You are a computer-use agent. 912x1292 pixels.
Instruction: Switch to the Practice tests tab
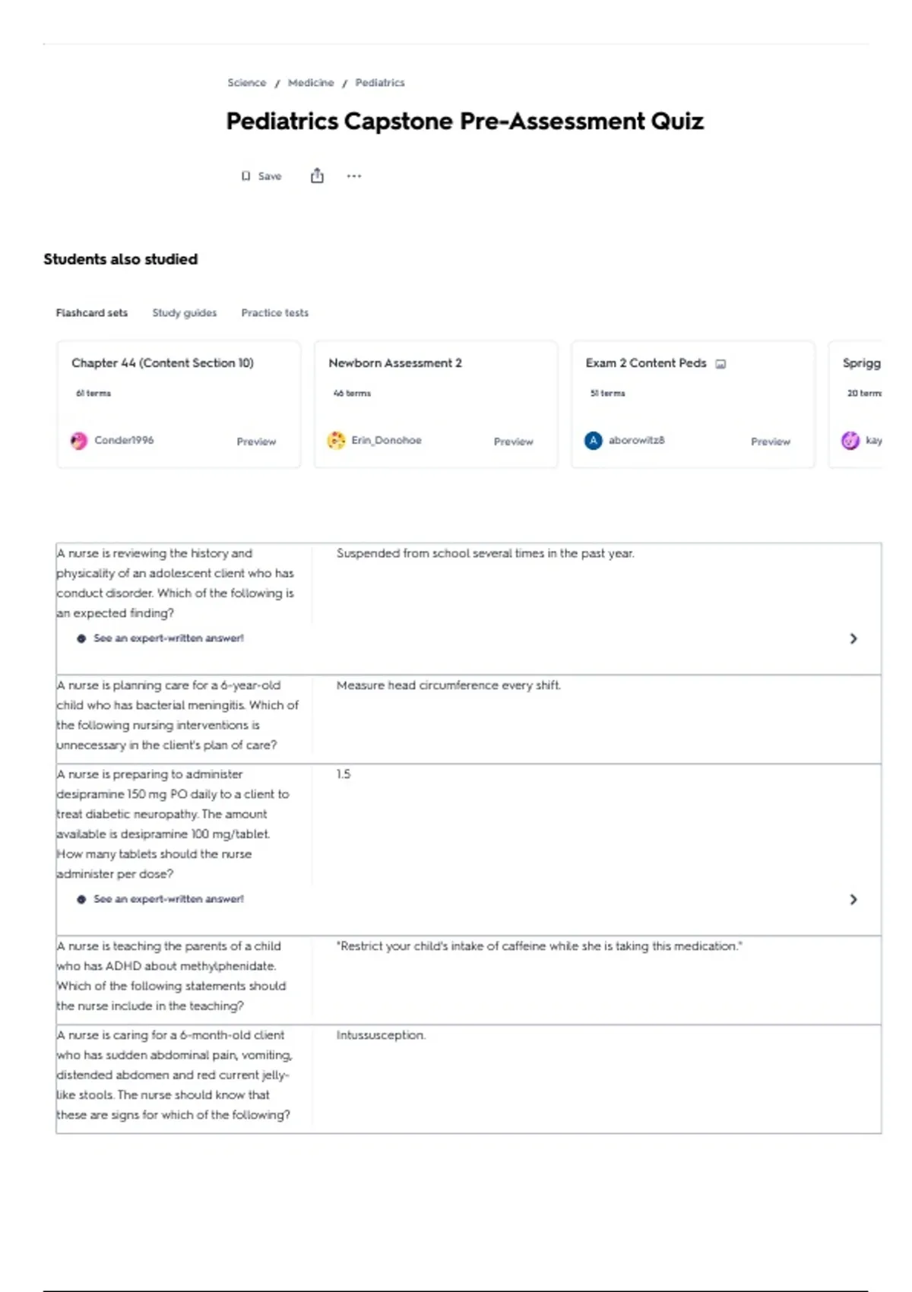[x=275, y=313]
